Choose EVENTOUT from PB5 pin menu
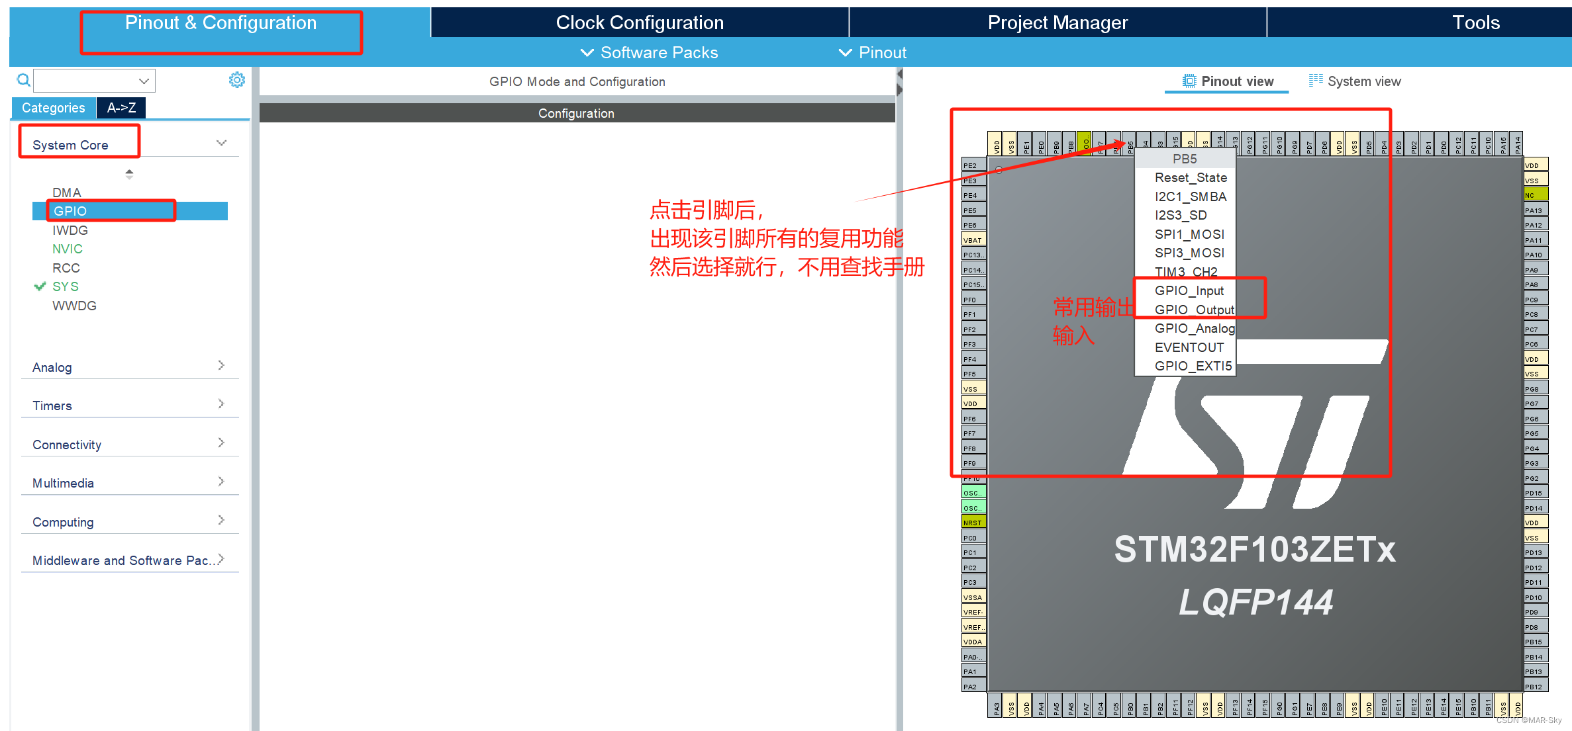Screen dimensions: 1572x731 tap(1189, 347)
